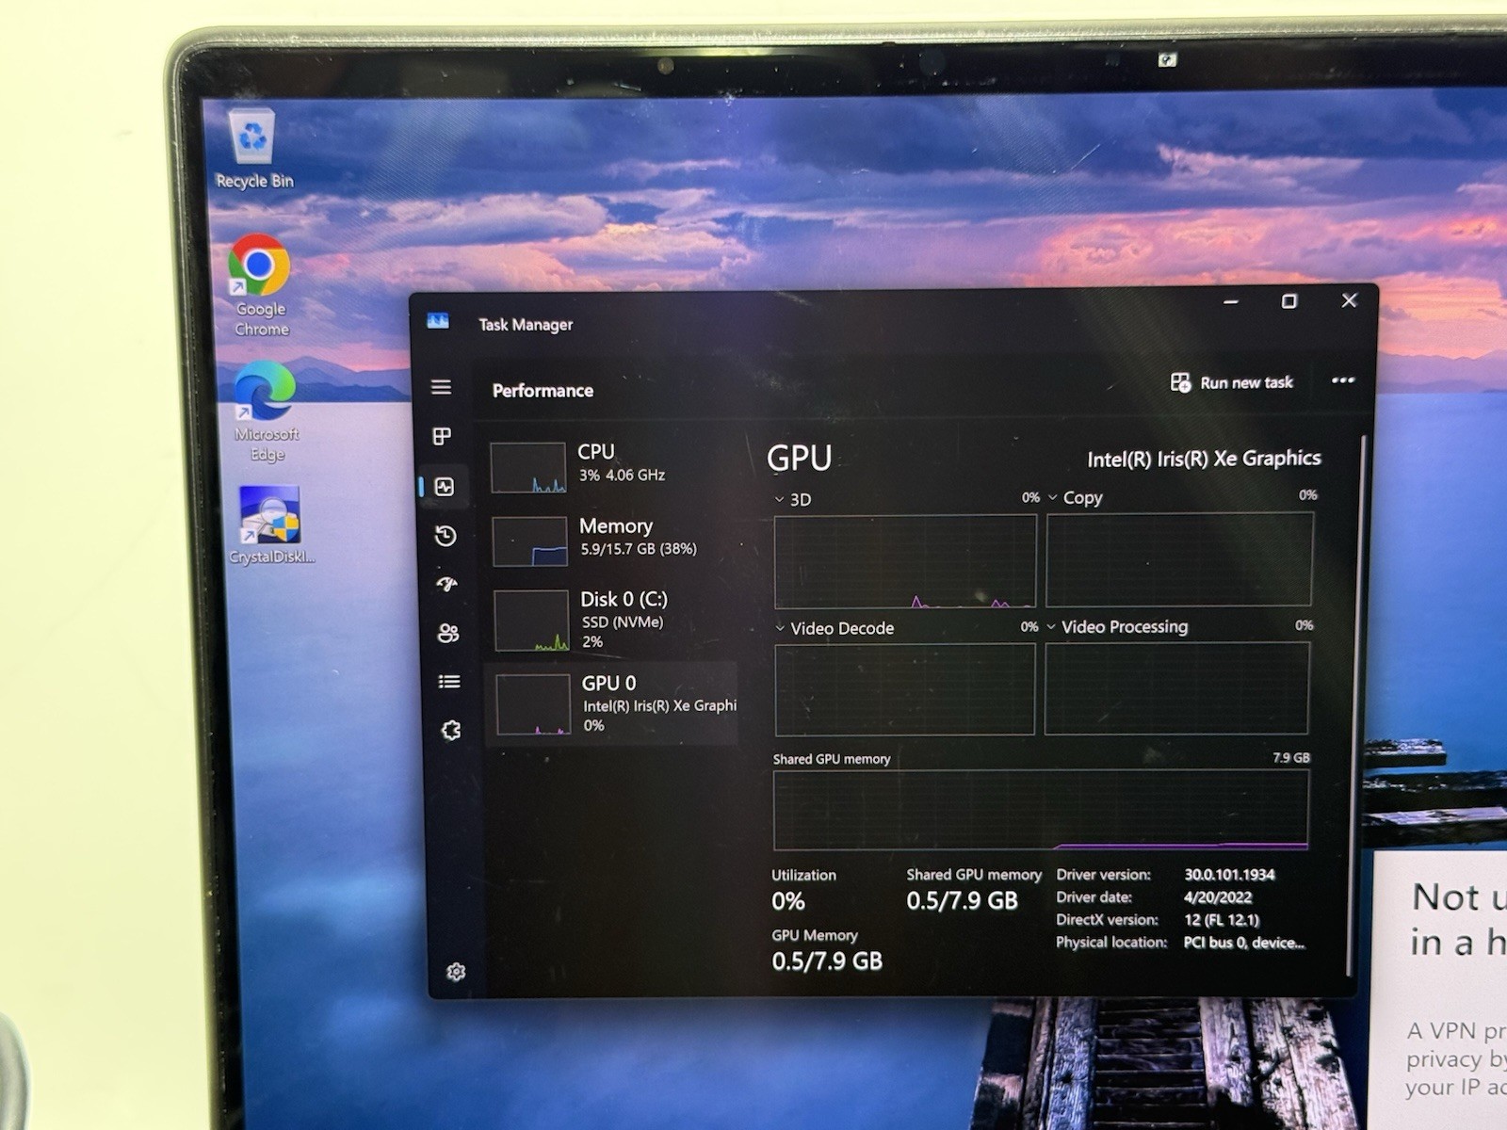The width and height of the screenshot is (1507, 1130).
Task: Click the GPU Memory 0.5/7.9 GB value
Action: (827, 961)
